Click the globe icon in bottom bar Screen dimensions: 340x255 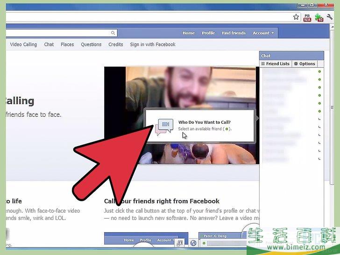(193, 243)
